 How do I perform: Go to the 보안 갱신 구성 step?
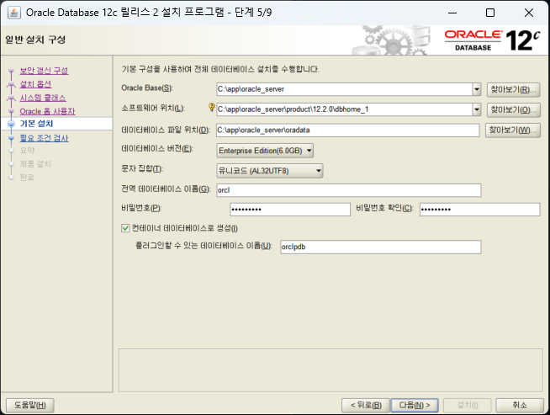(x=44, y=71)
